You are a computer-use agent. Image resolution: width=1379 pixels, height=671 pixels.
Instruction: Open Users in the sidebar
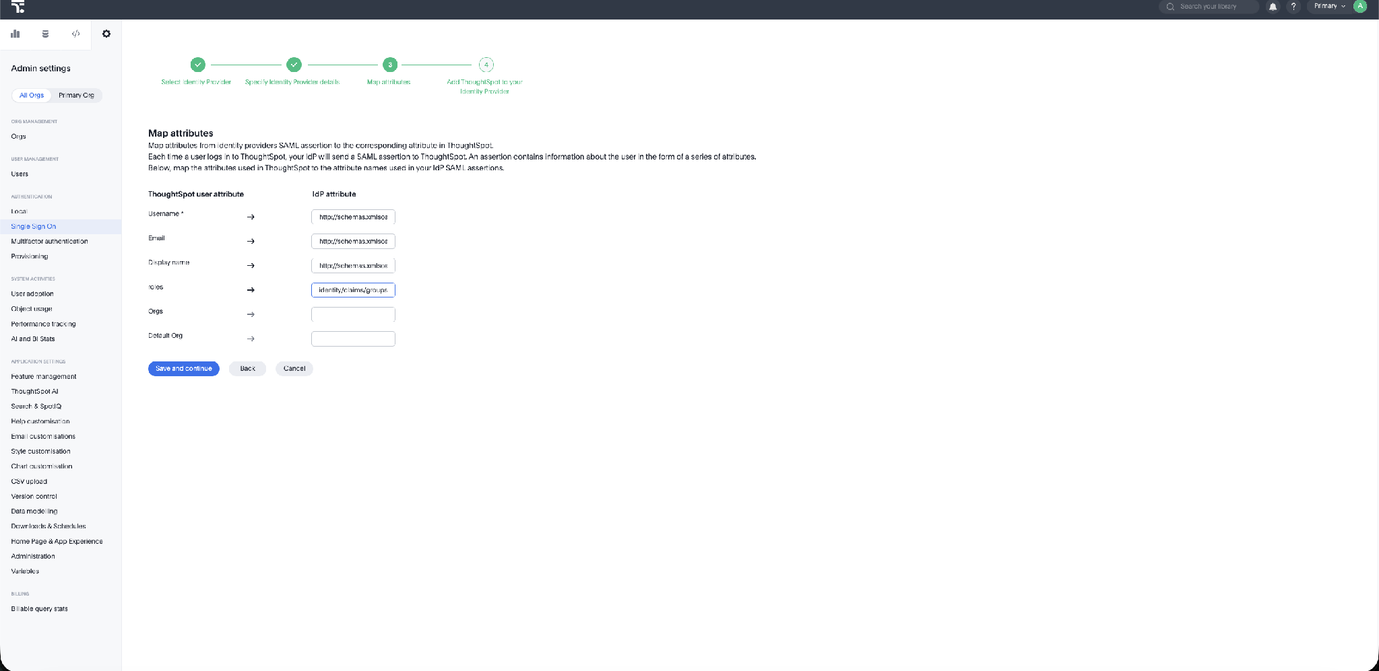click(20, 174)
